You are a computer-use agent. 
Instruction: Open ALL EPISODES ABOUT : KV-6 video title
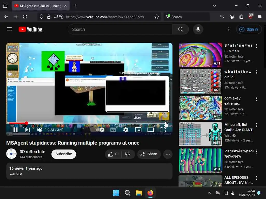pos(239,180)
